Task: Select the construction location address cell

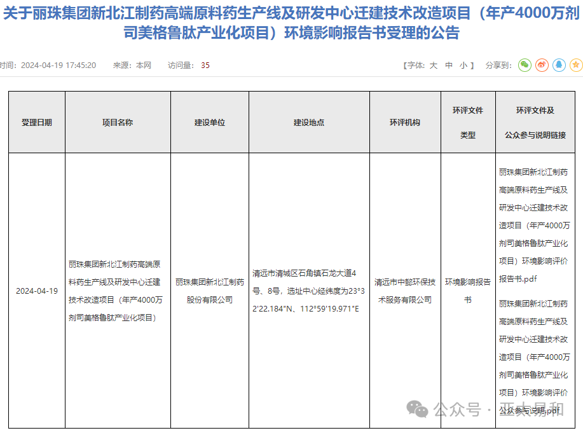Action: tap(308, 291)
